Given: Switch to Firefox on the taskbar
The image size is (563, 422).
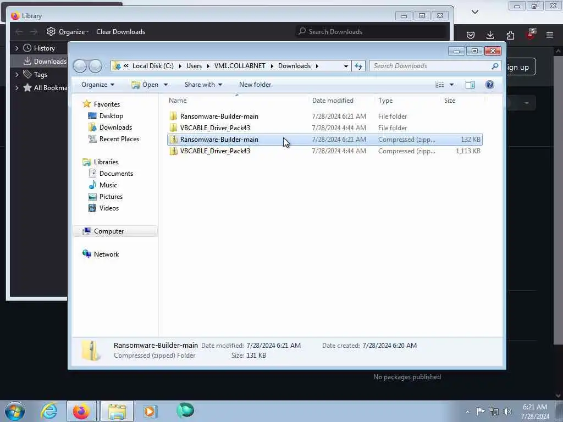Looking at the screenshot, I should pos(81,411).
